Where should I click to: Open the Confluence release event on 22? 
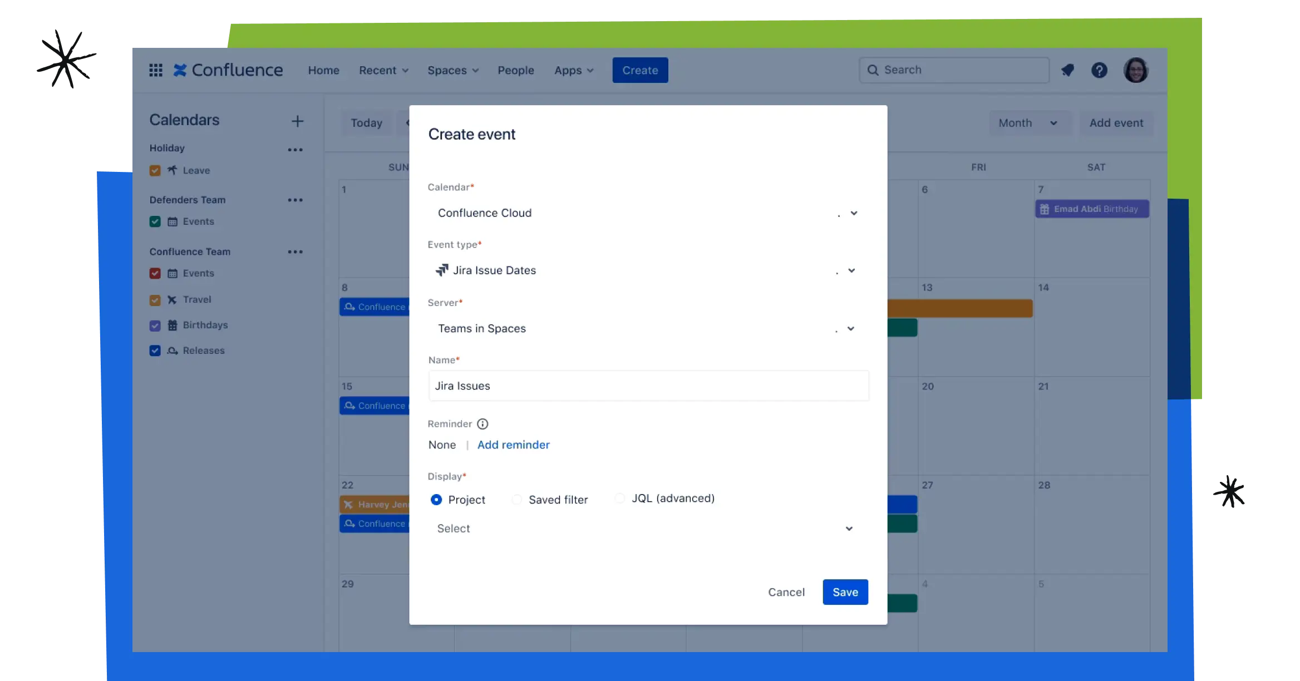375,524
